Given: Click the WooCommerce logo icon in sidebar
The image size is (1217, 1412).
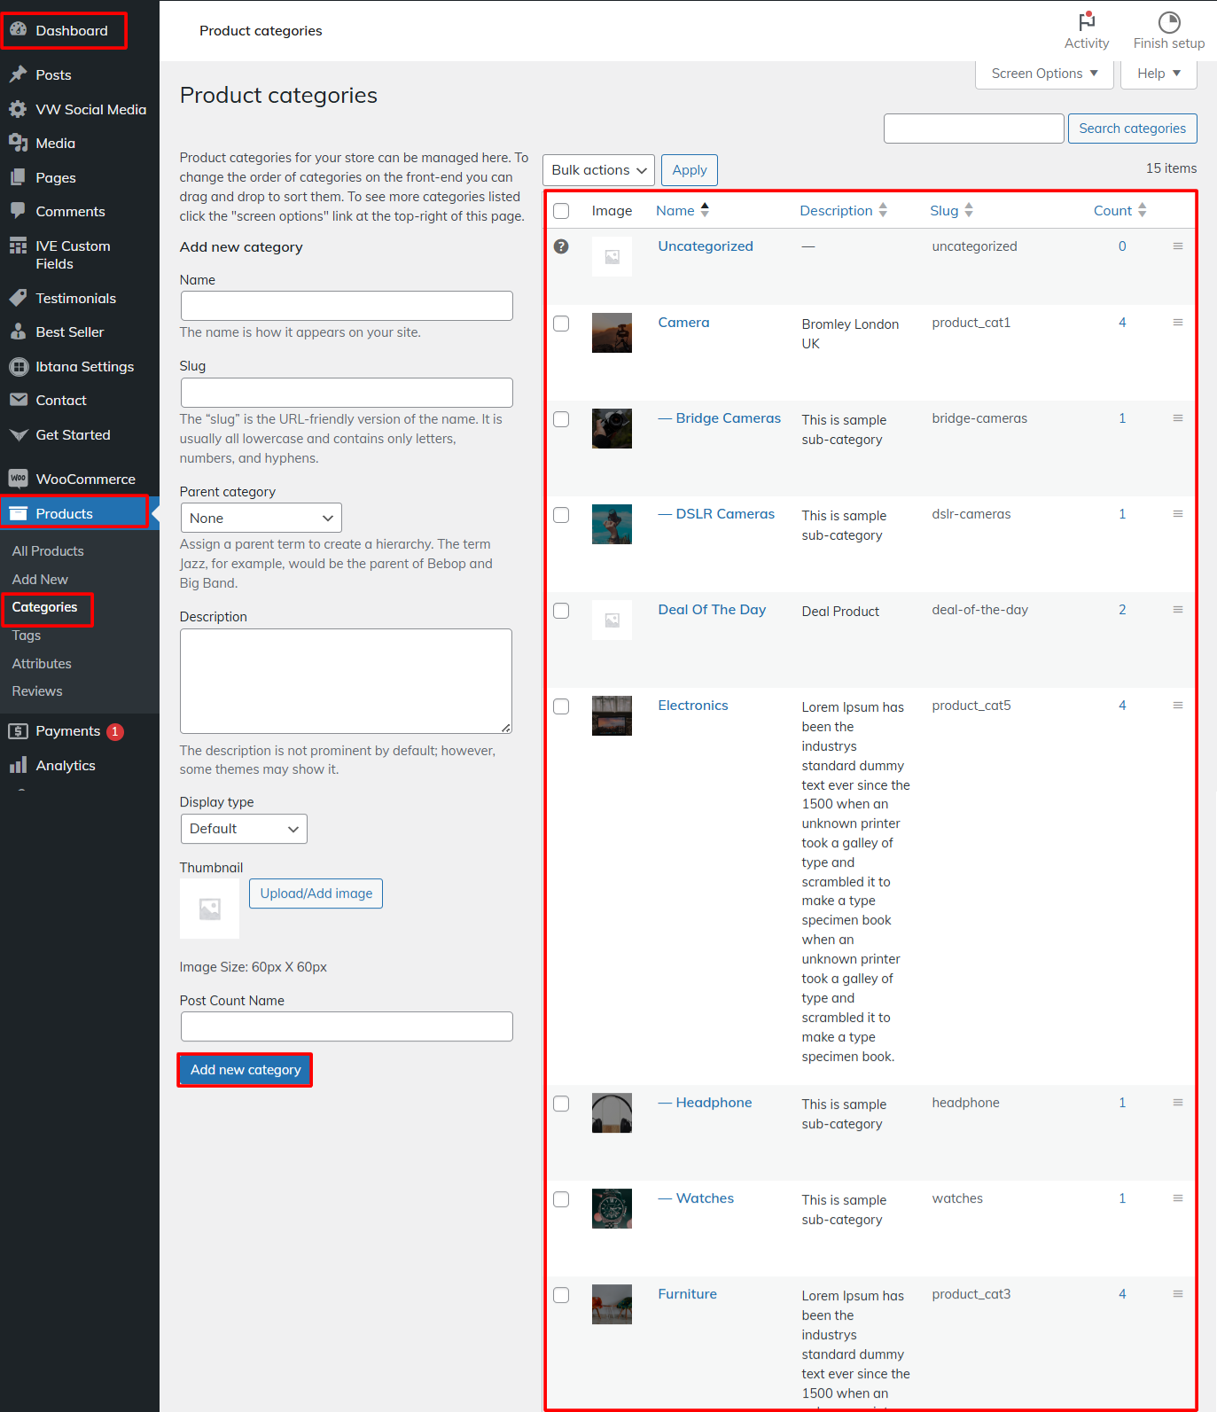Looking at the screenshot, I should (18, 479).
